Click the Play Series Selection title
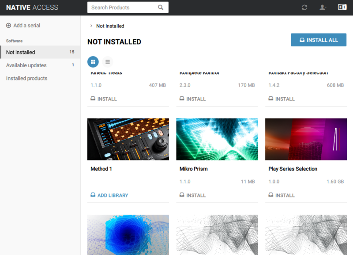353x255 pixels. 293,169
